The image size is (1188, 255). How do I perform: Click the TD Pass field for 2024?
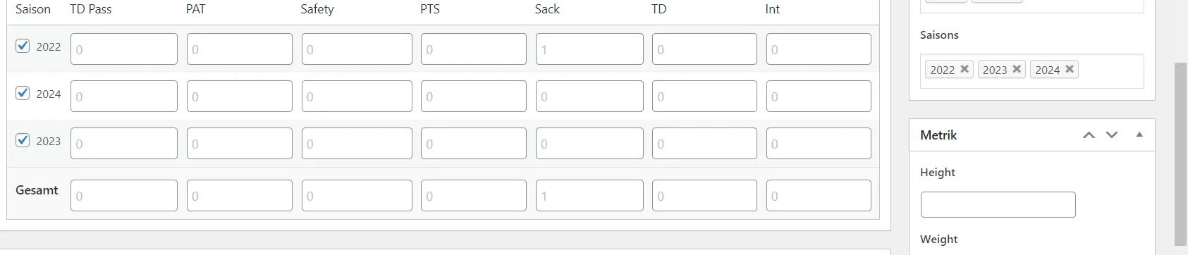click(x=124, y=97)
